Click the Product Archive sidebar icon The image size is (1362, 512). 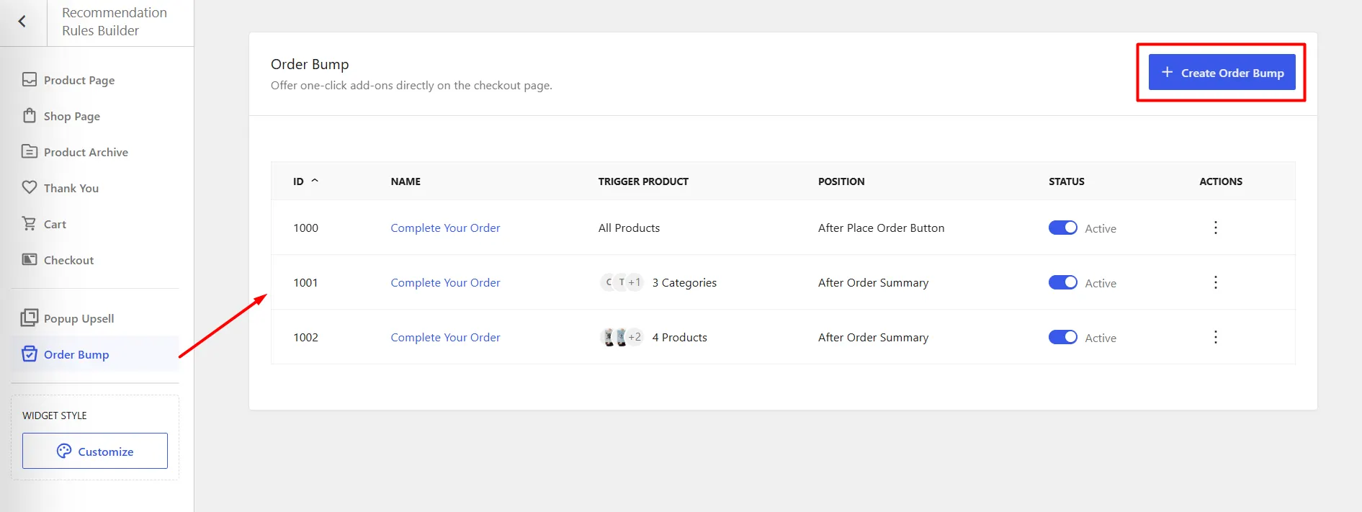pos(30,151)
